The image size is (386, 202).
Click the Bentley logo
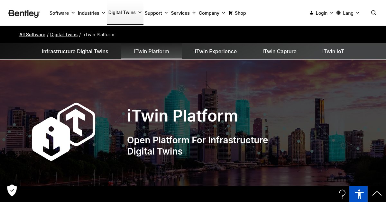point(24,13)
